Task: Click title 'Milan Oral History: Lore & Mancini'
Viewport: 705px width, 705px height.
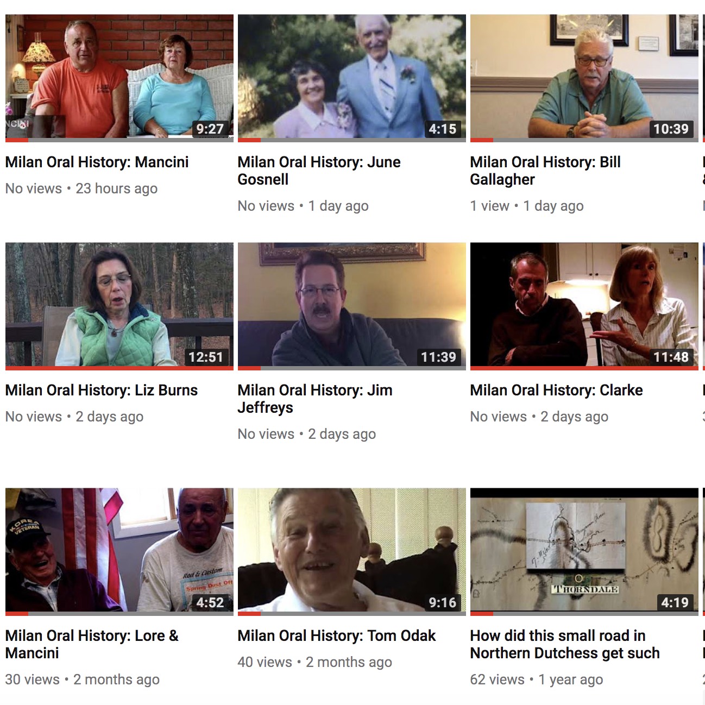Action: pyautogui.click(x=92, y=644)
